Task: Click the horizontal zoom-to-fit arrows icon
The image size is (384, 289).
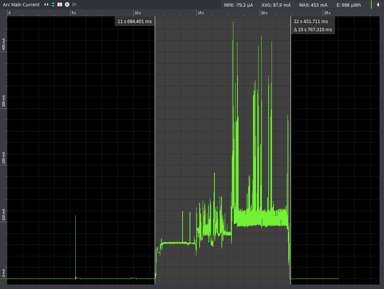Action: (x=46, y=4)
